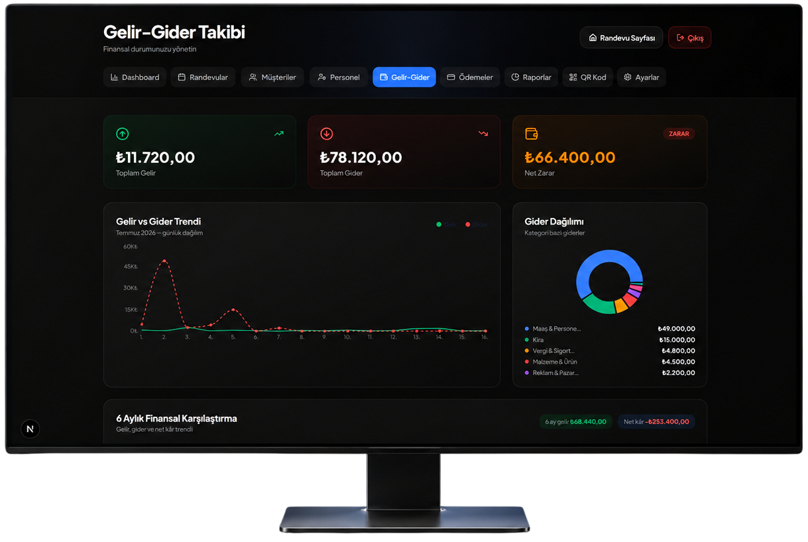Toggle the Gelir series in chart legend
The image size is (808, 542).
(x=446, y=225)
